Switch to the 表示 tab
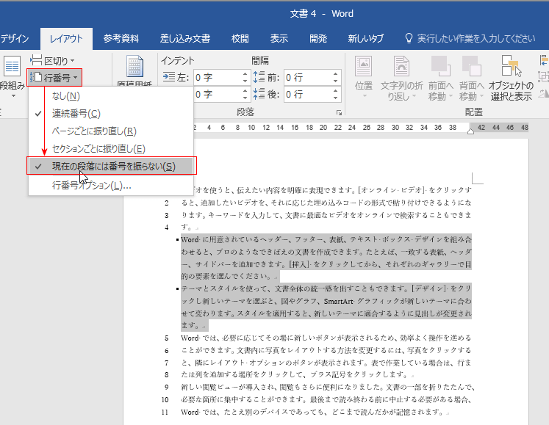 coord(279,38)
